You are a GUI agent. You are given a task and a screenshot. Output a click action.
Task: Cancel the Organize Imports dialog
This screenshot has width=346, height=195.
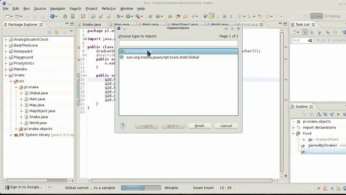[x=226, y=126]
